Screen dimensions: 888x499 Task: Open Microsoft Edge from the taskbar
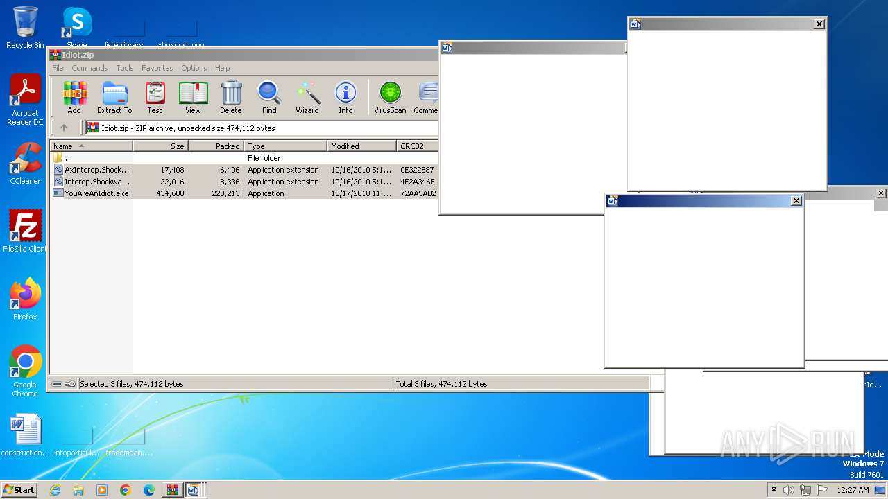coord(148,490)
